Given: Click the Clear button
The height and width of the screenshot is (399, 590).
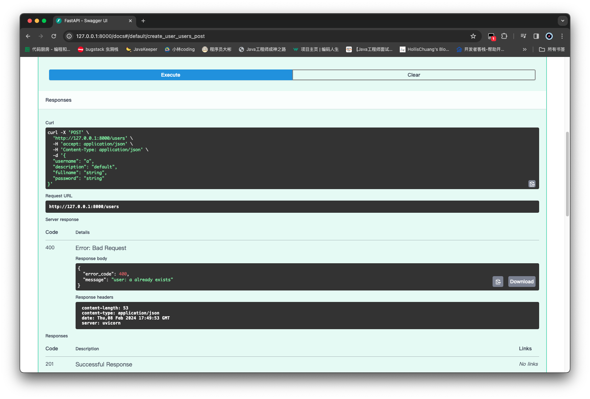Looking at the screenshot, I should (x=414, y=75).
